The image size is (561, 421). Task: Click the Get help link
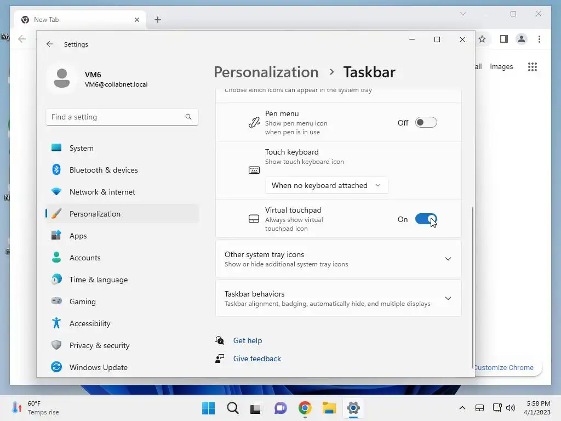pos(248,340)
